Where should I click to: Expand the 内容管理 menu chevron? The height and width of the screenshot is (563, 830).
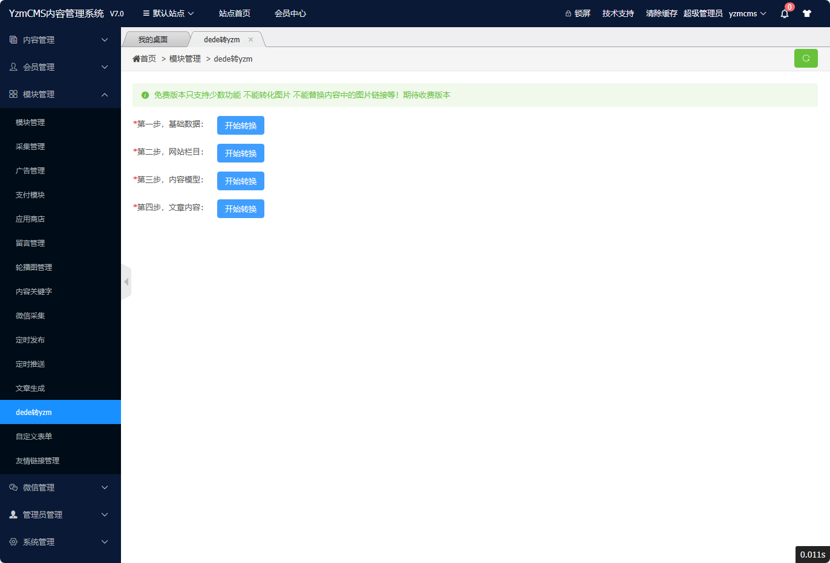105,40
